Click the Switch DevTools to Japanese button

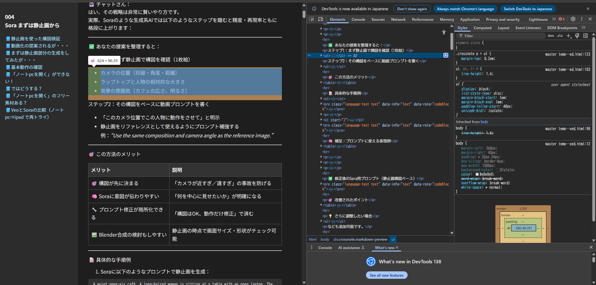pyautogui.click(x=528, y=9)
